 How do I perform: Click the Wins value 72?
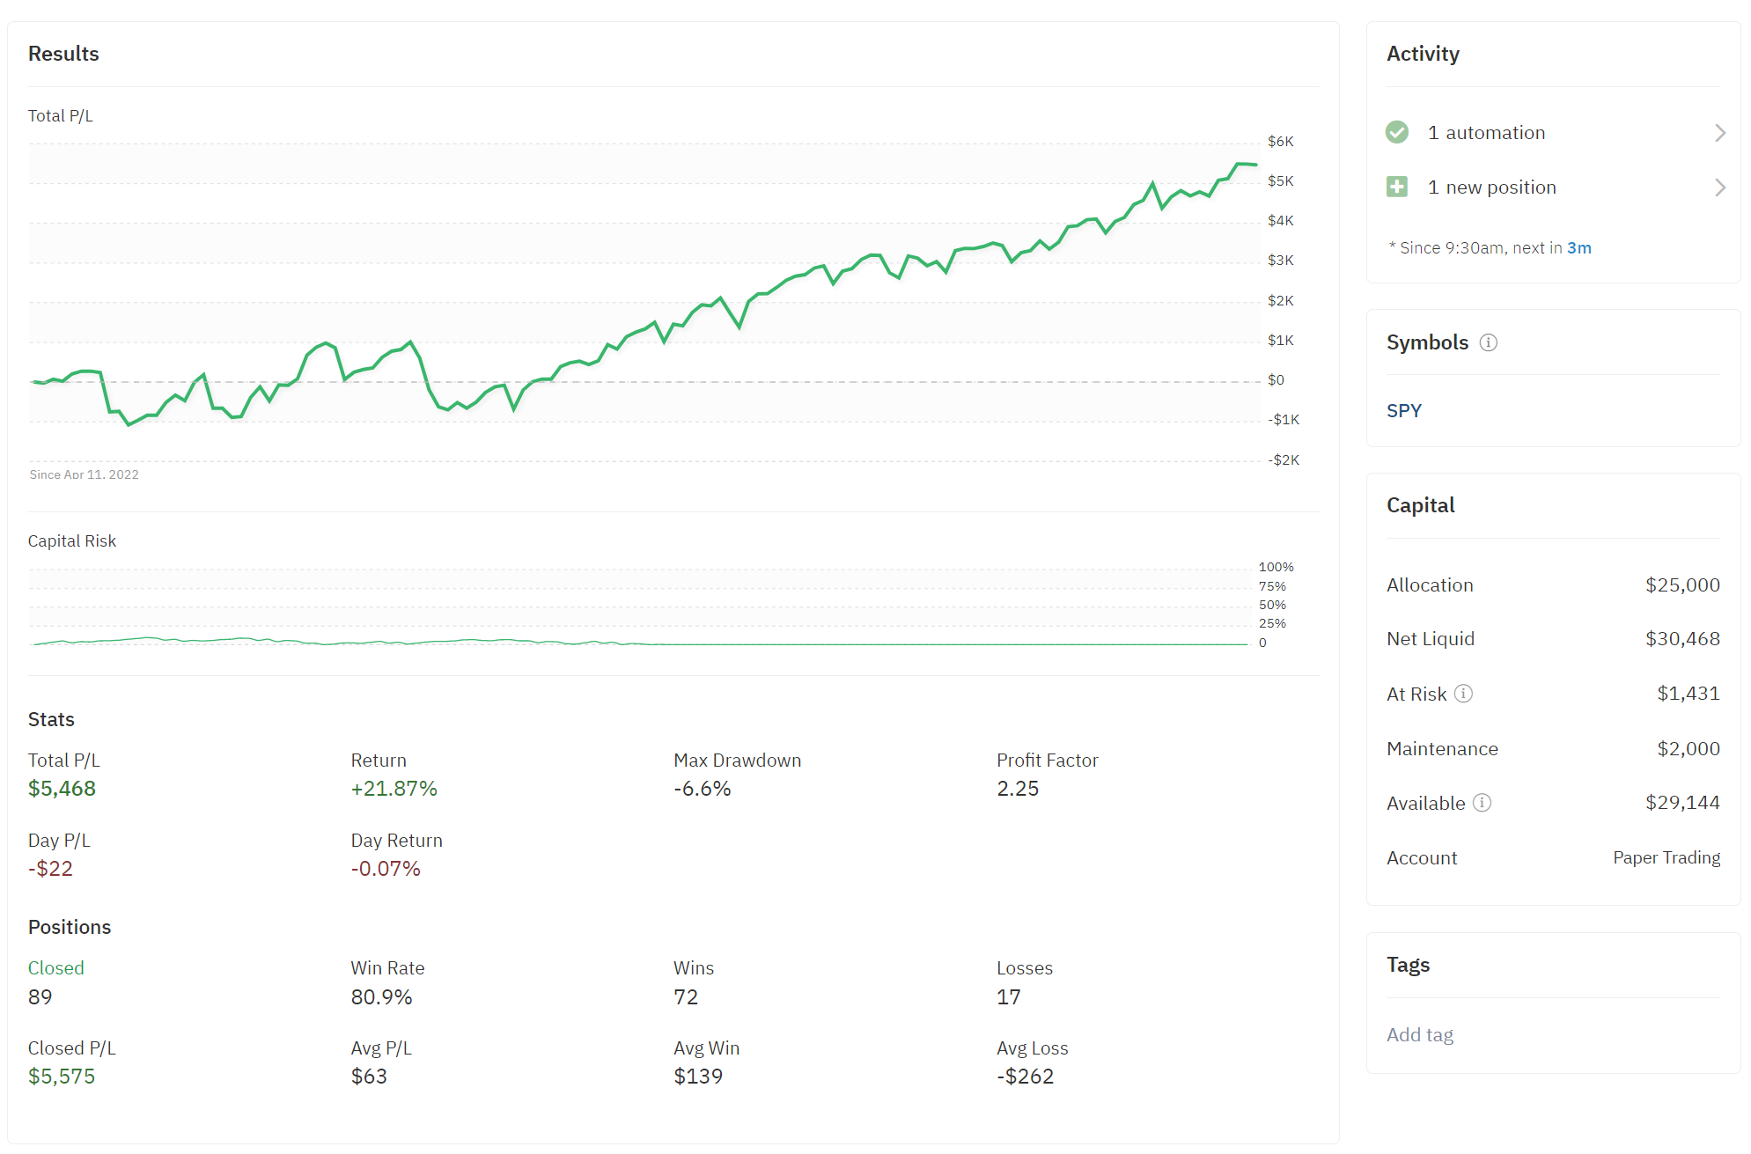[685, 997]
